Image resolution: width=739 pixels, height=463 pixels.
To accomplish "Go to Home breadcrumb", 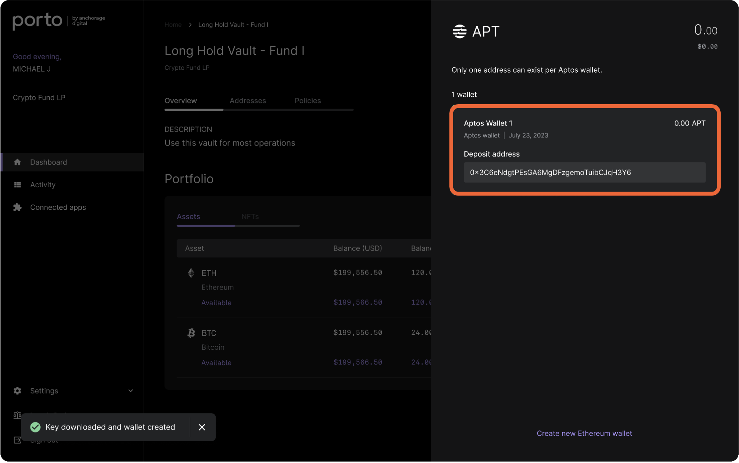I will coord(173,24).
